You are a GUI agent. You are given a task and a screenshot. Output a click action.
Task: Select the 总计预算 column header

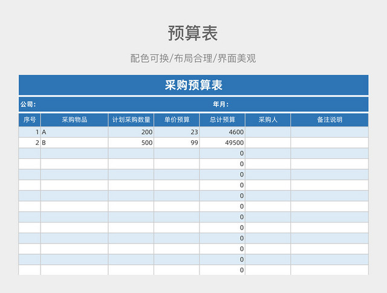tap(222, 120)
